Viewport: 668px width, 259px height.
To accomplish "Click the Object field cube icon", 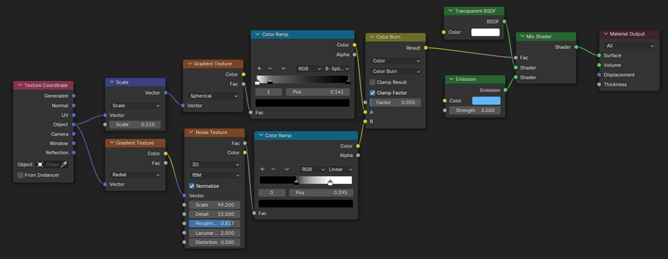I will [x=40, y=164].
